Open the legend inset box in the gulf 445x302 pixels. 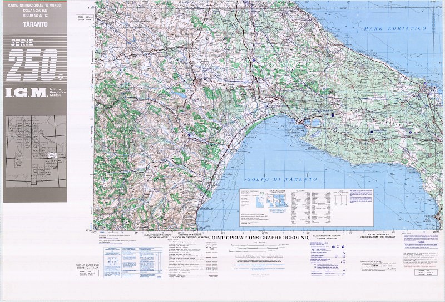pyautogui.click(x=306, y=207)
